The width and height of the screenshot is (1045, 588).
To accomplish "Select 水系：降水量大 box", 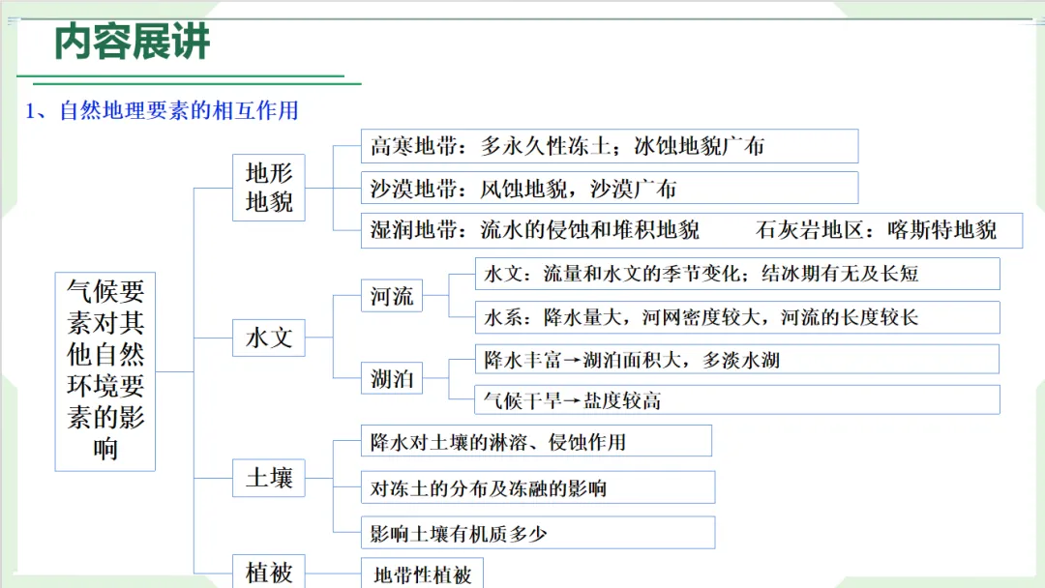I will pyautogui.click(x=737, y=317).
